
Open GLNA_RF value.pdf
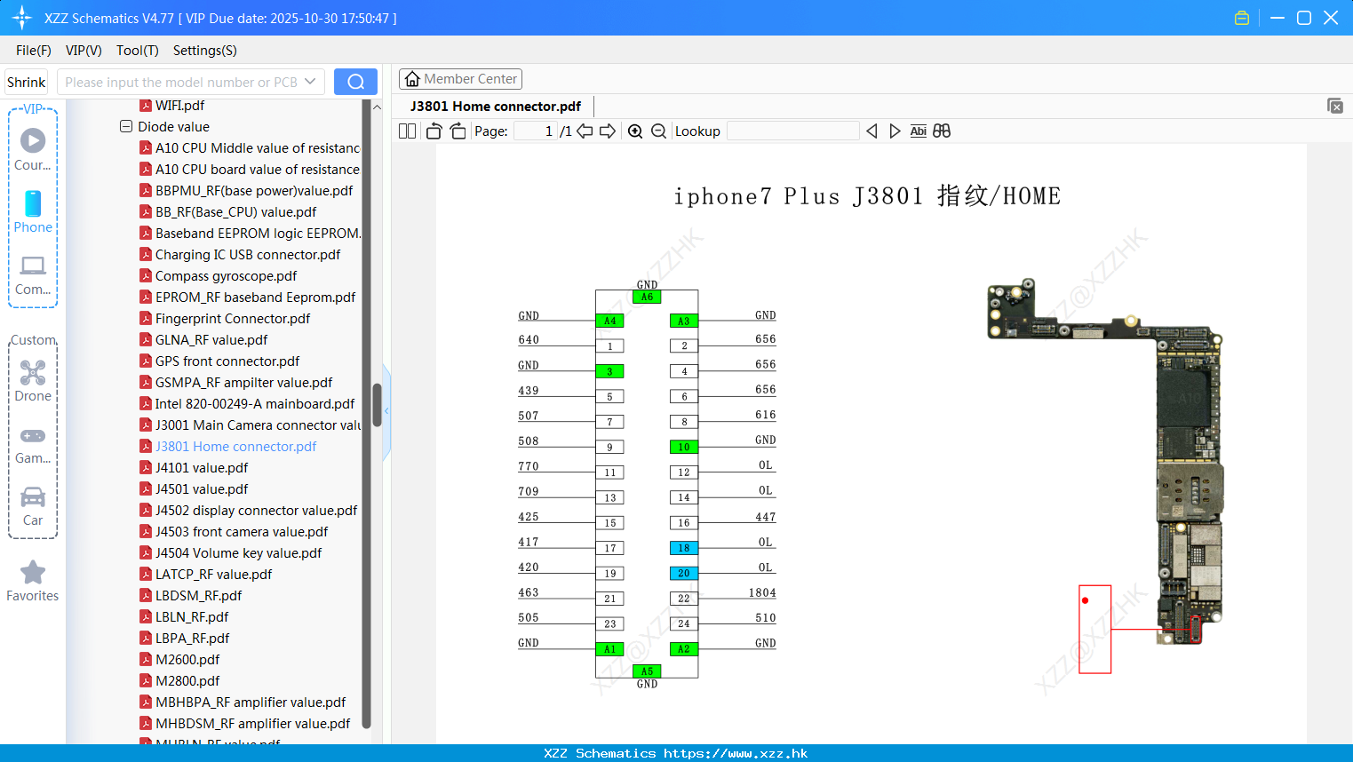pos(211,339)
